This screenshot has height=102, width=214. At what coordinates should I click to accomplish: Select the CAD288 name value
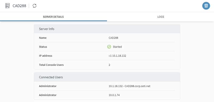tap(113, 38)
